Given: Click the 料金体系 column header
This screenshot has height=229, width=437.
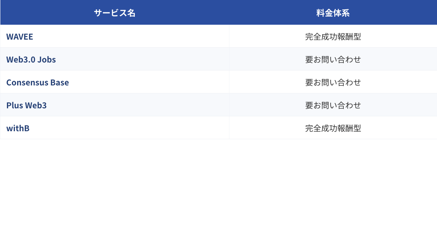Looking at the screenshot, I should click(x=333, y=13).
